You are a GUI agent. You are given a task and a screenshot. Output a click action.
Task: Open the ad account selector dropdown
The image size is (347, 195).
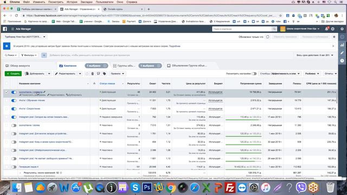(x=25, y=37)
